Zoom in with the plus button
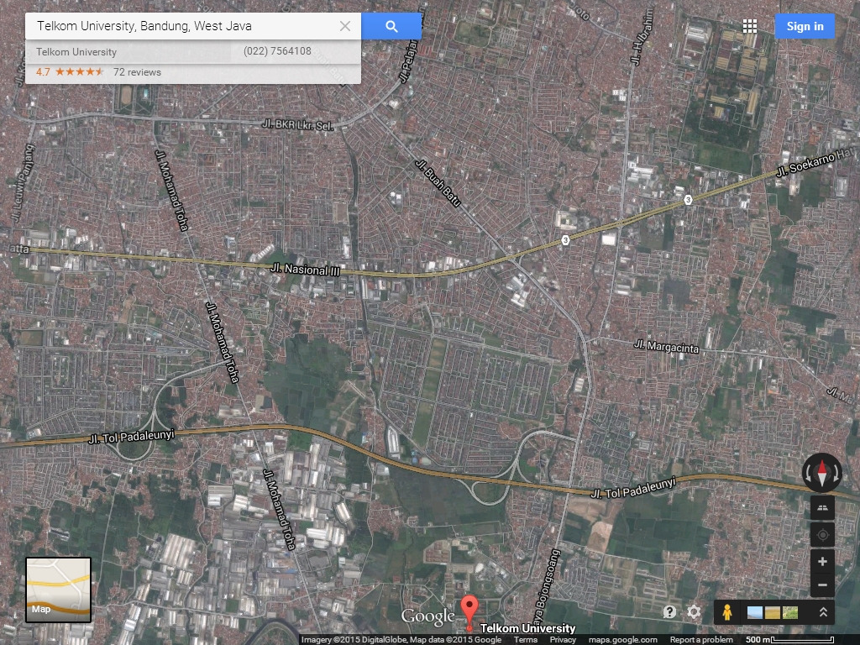The image size is (860, 645). pyautogui.click(x=822, y=561)
